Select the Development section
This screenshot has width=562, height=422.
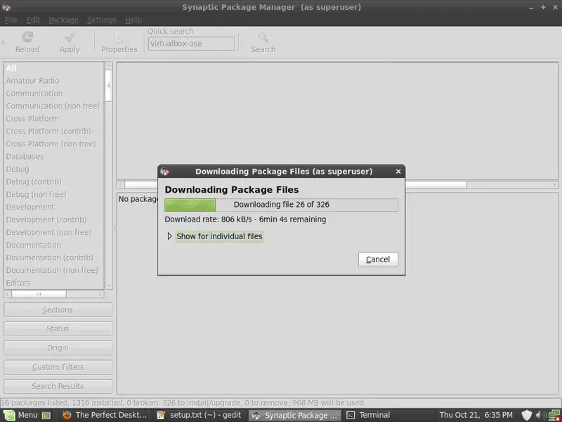54,207
